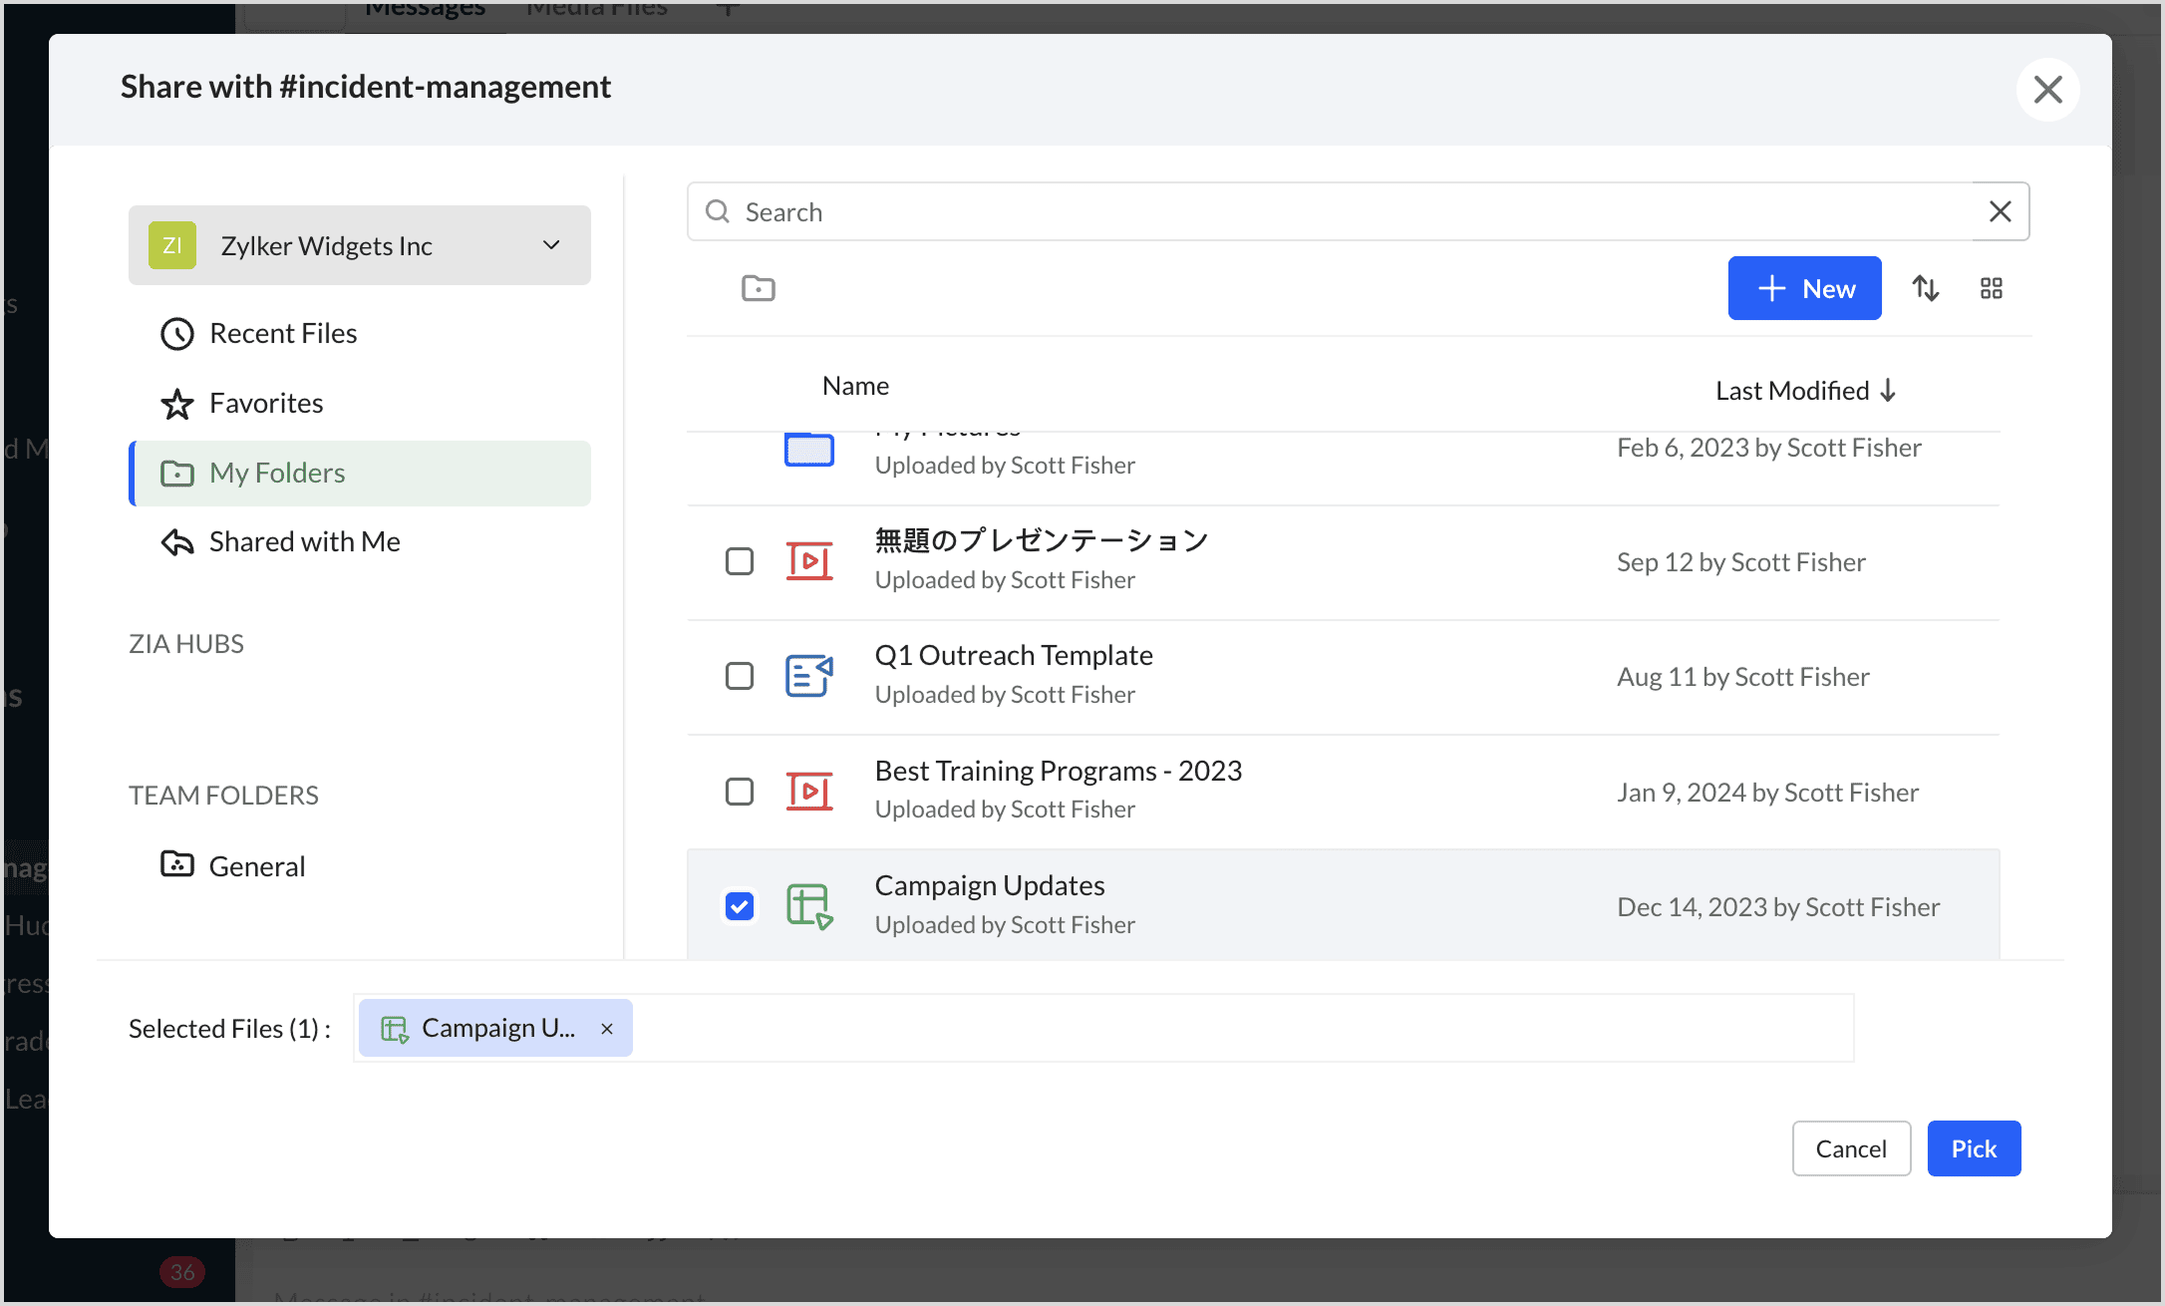Click the ZIA HUBS section label

186,644
